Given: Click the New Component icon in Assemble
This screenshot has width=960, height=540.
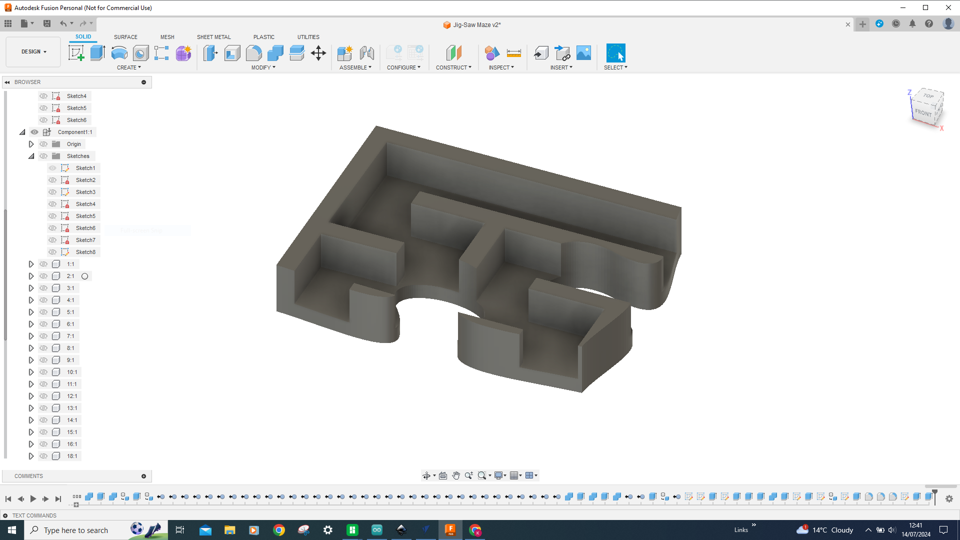Looking at the screenshot, I should click(x=344, y=52).
